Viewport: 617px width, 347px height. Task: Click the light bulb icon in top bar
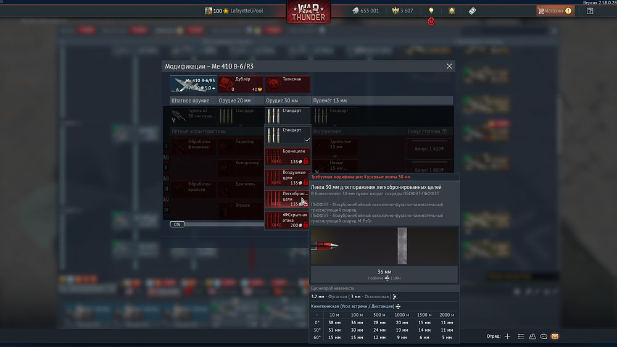pyautogui.click(x=431, y=10)
